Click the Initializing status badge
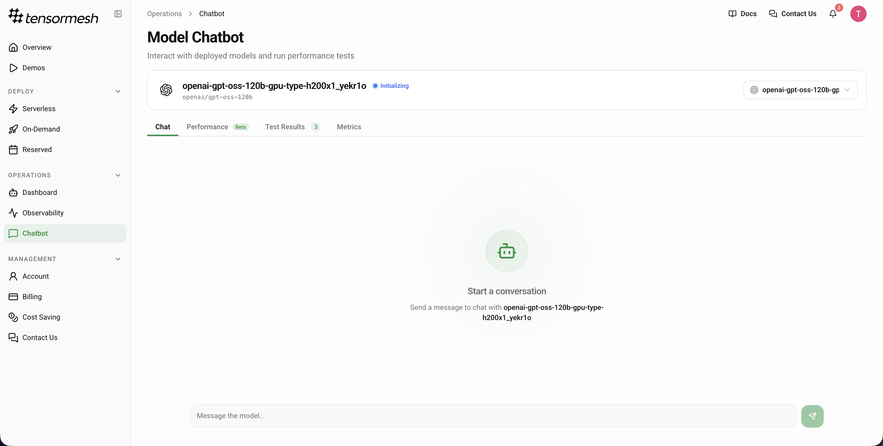 (x=390, y=86)
